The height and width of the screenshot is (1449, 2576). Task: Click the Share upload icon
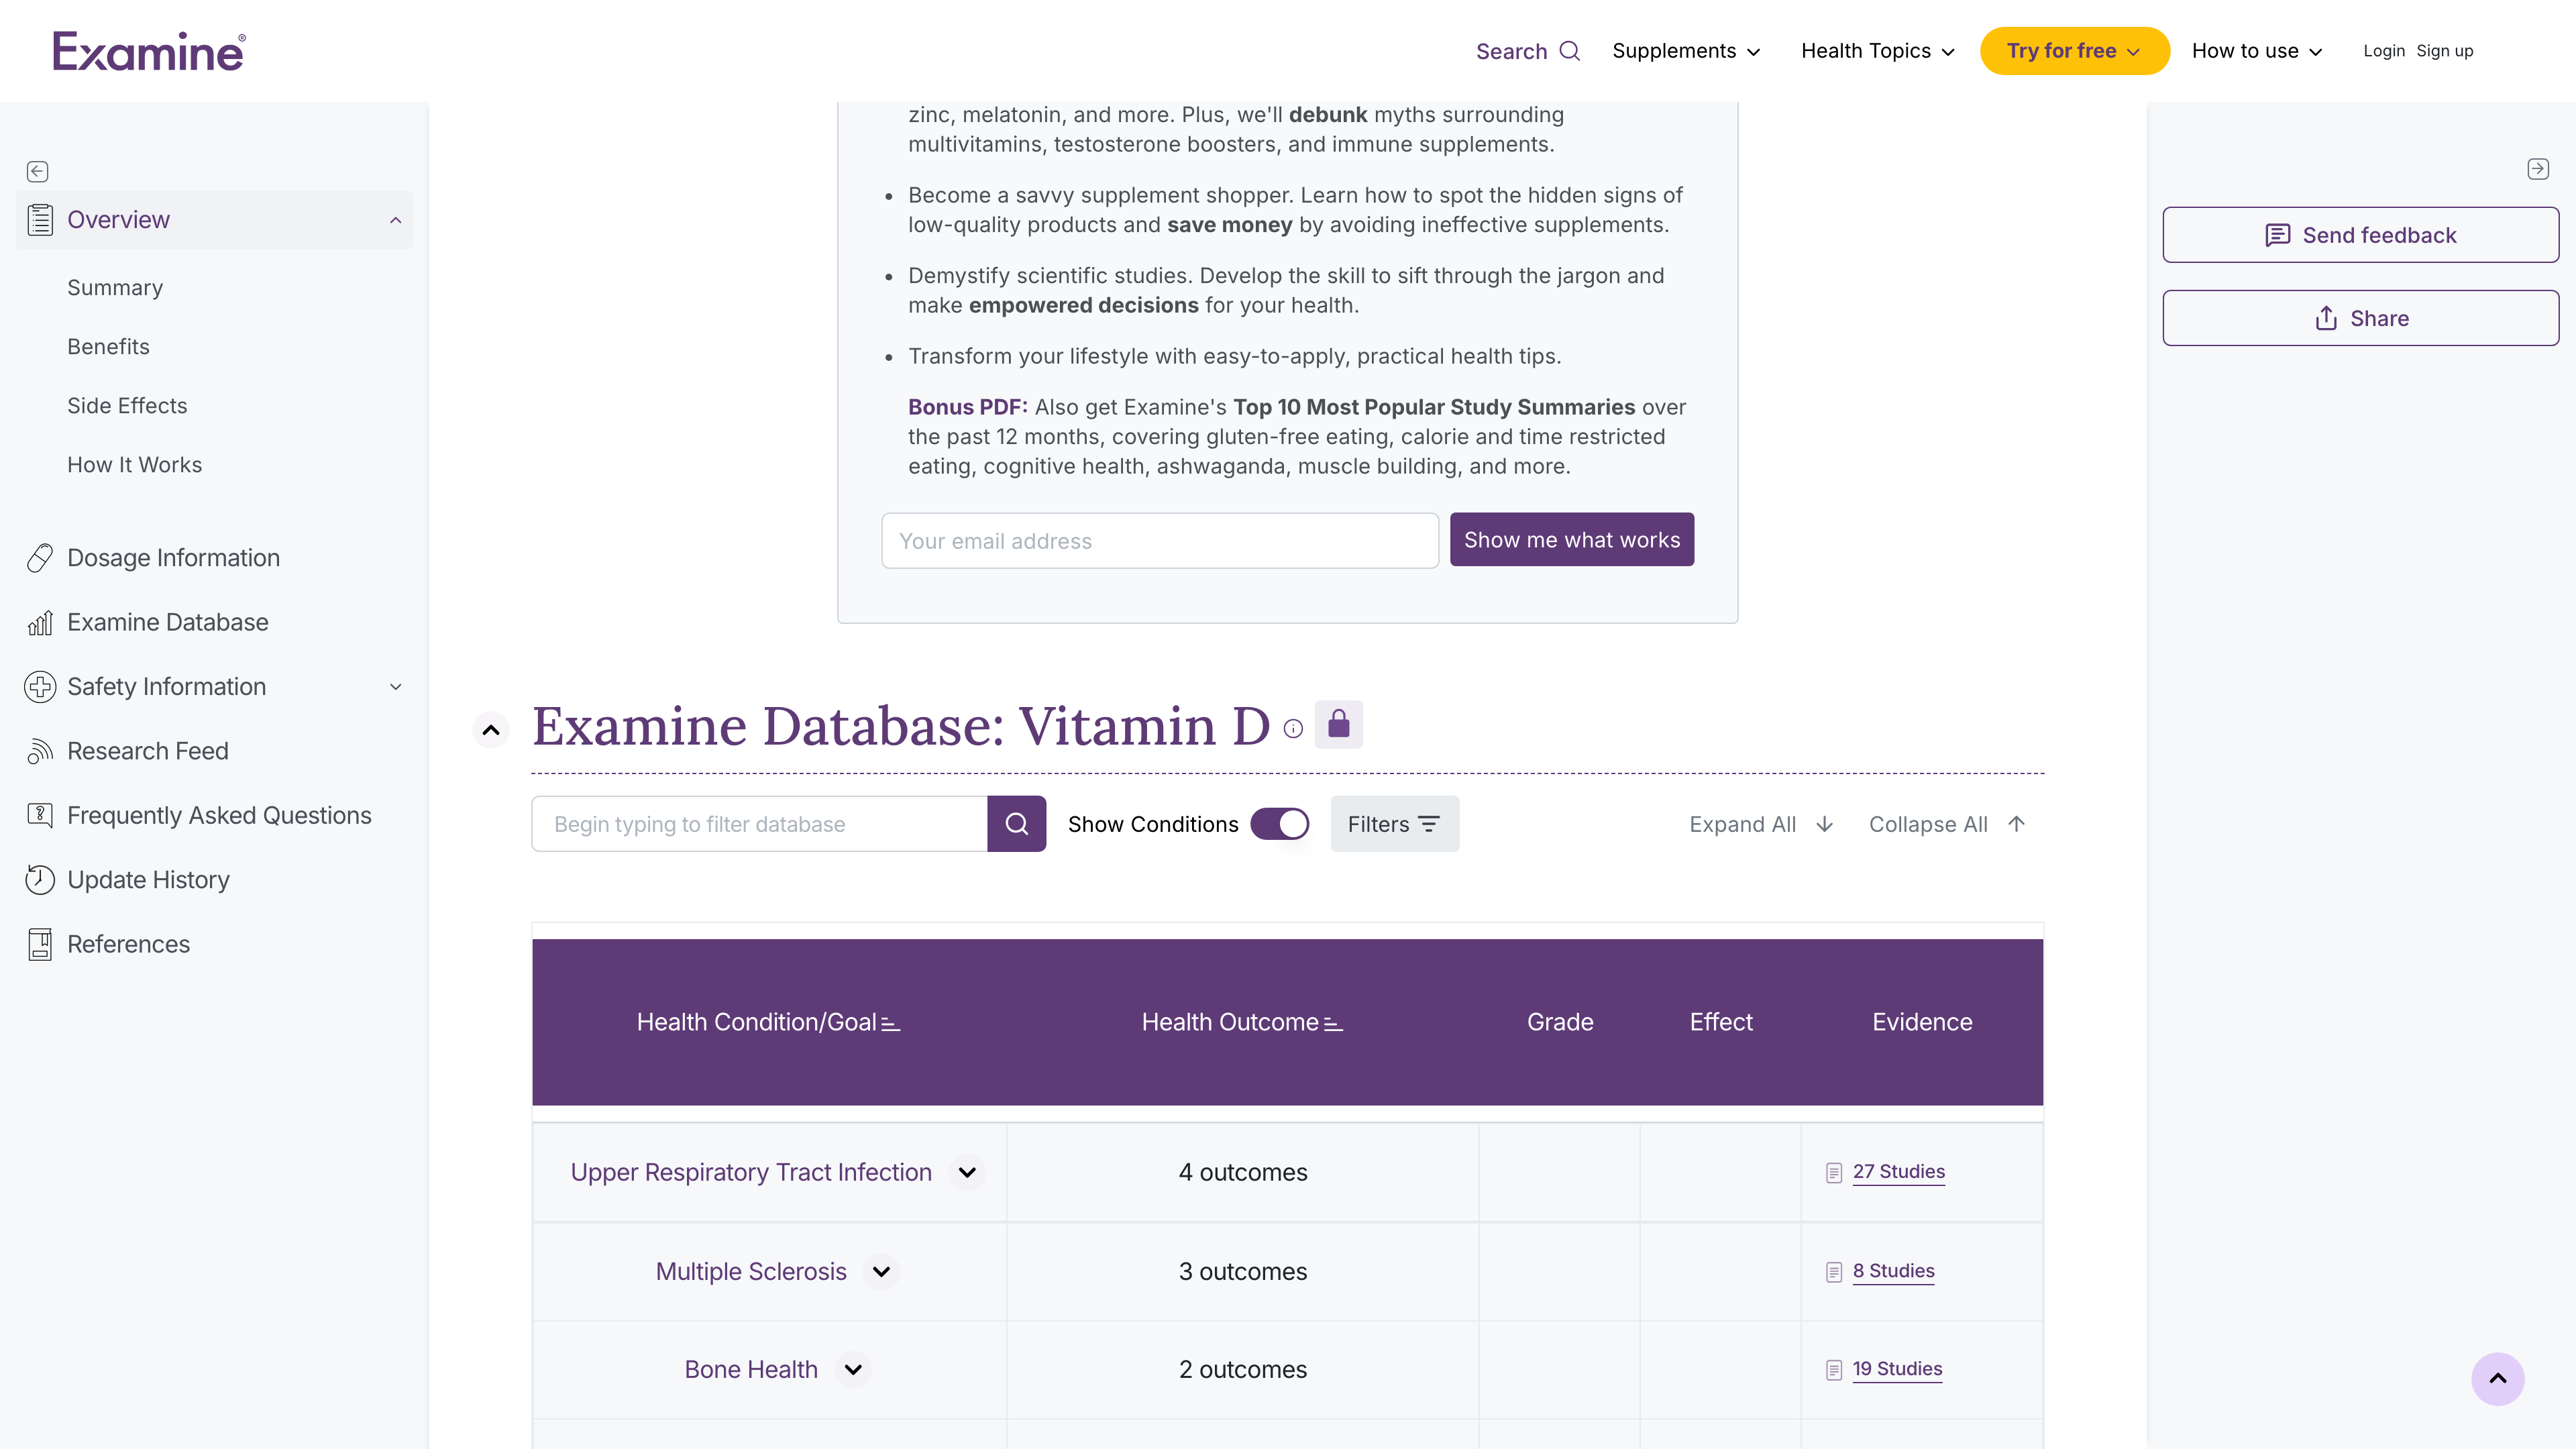2326,318
